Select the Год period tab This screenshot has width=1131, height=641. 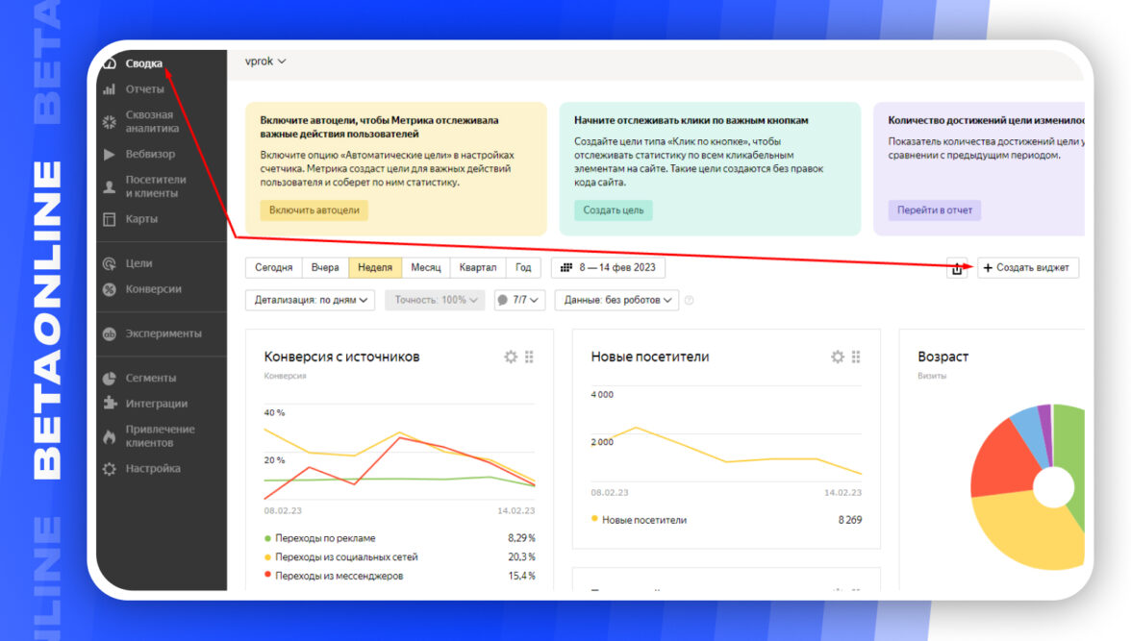(523, 267)
